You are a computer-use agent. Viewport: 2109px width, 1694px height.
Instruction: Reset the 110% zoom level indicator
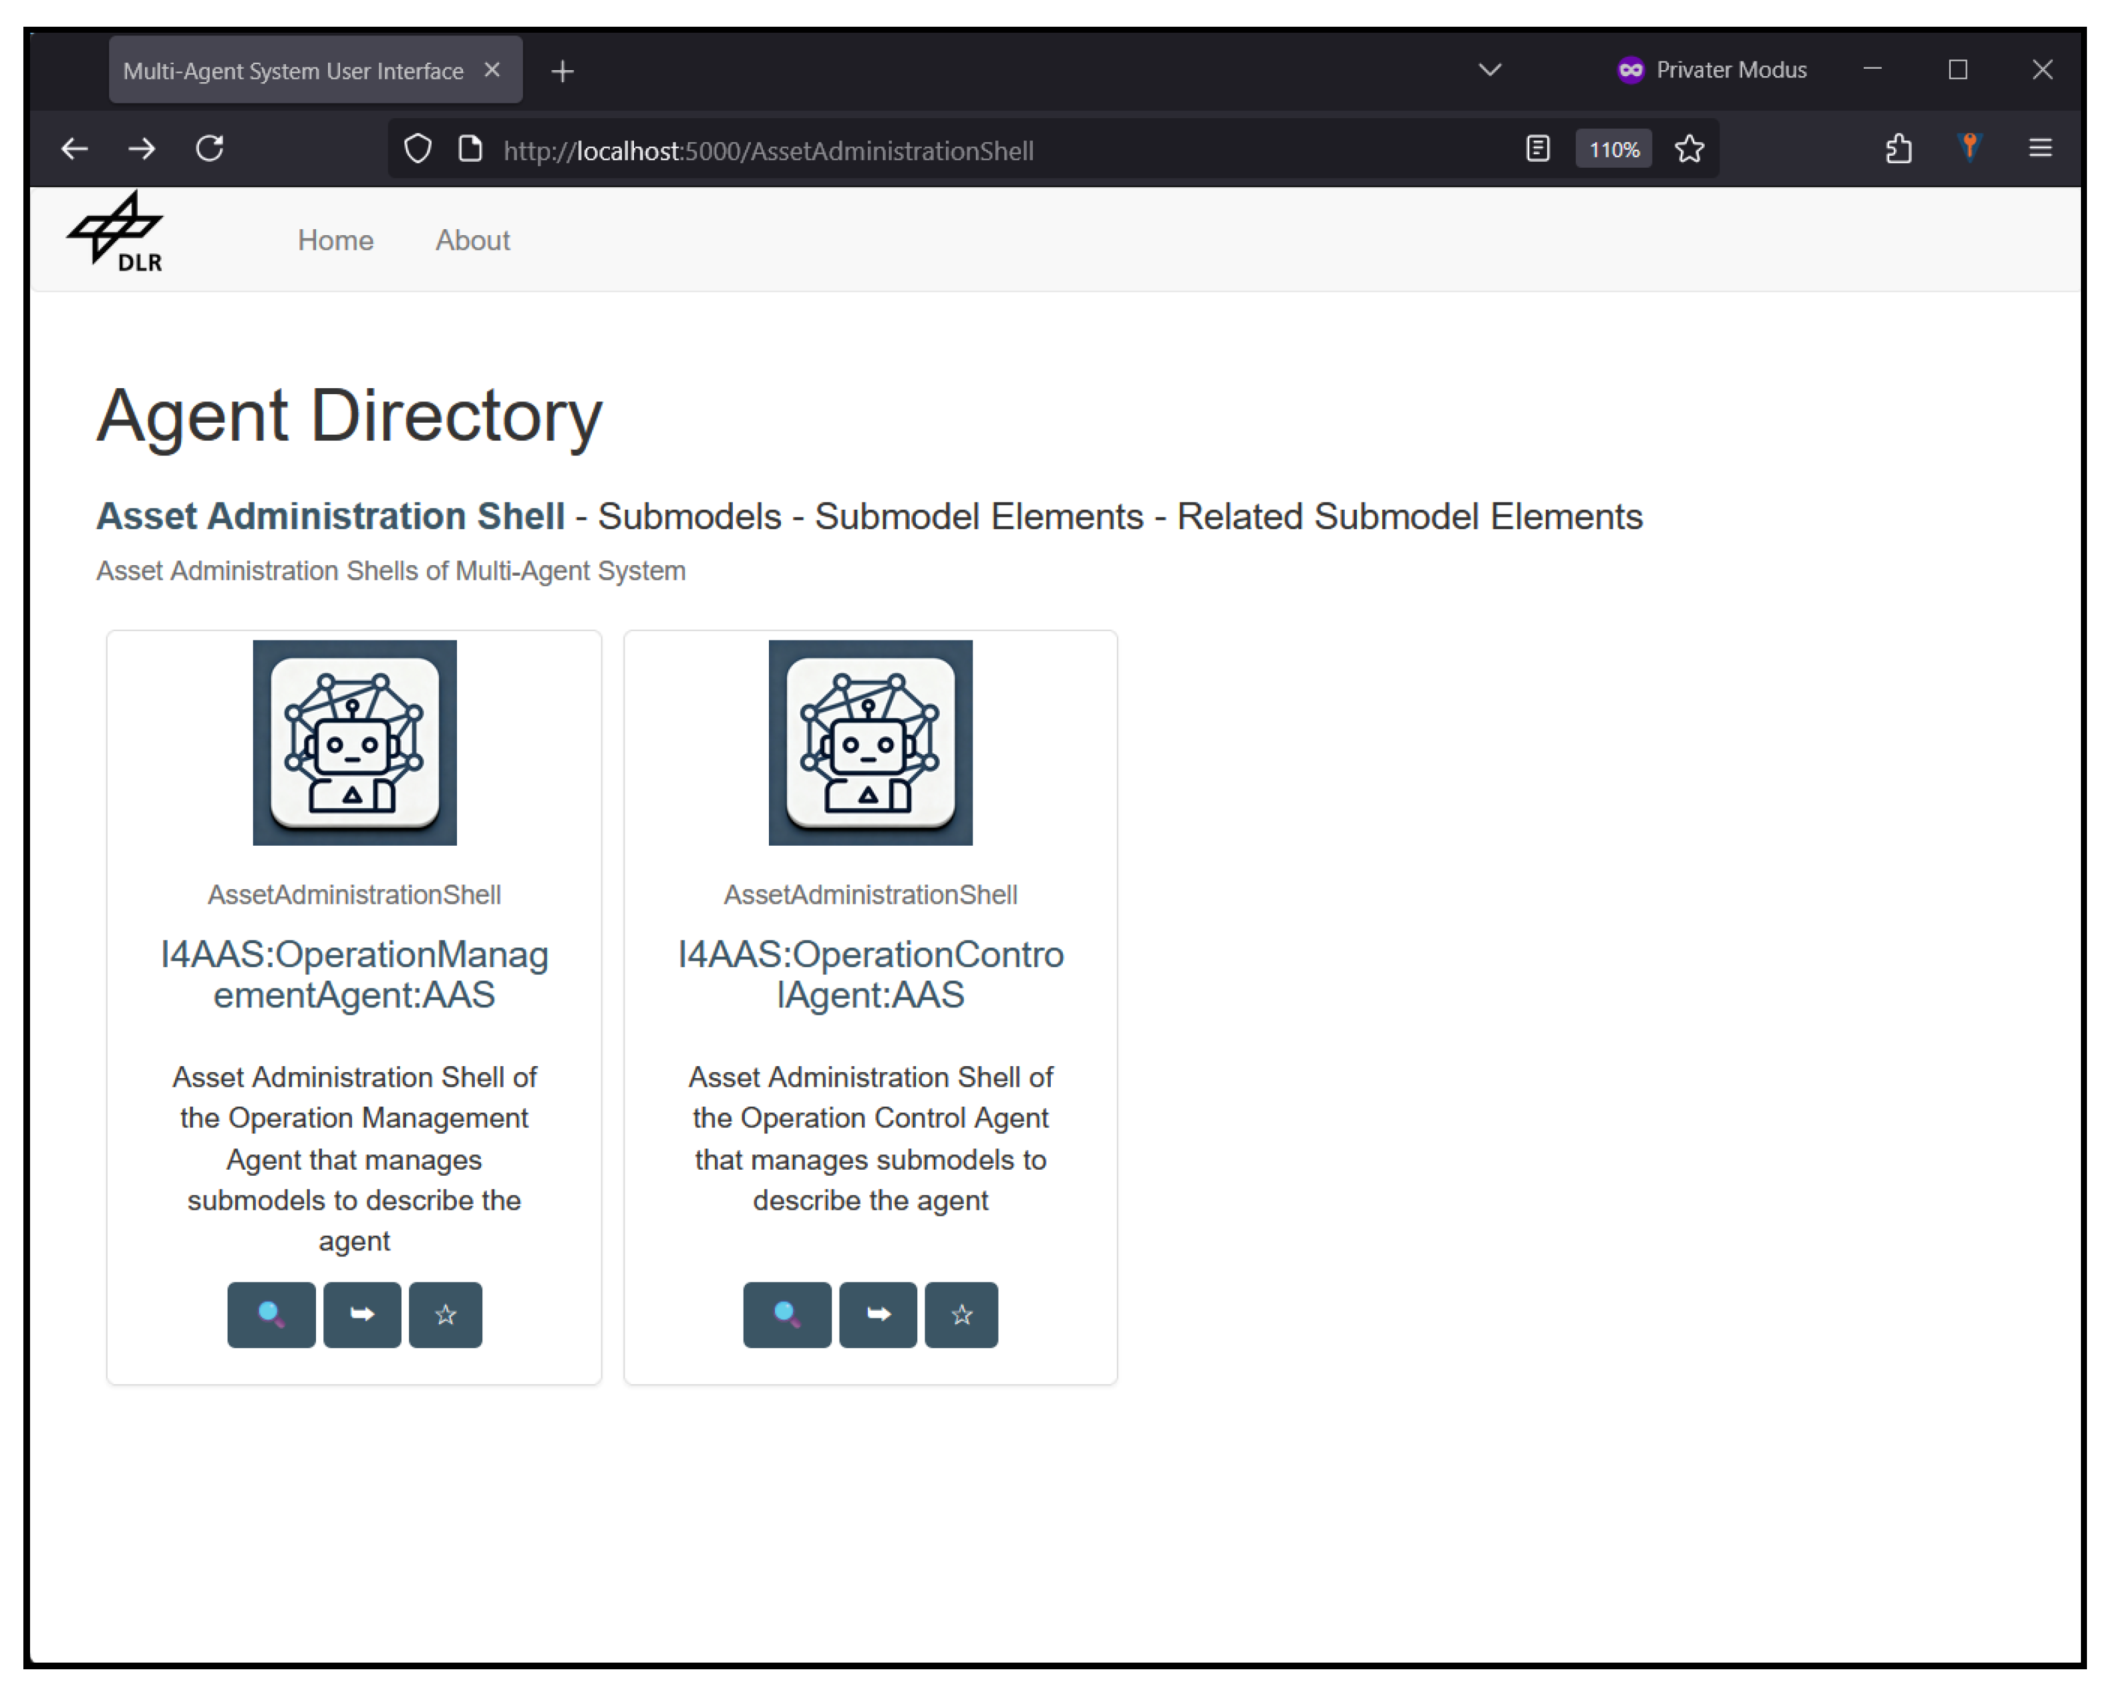click(x=1613, y=149)
